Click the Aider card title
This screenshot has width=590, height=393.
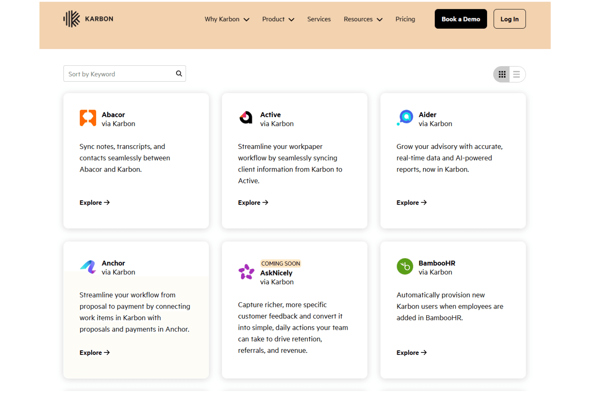point(427,115)
